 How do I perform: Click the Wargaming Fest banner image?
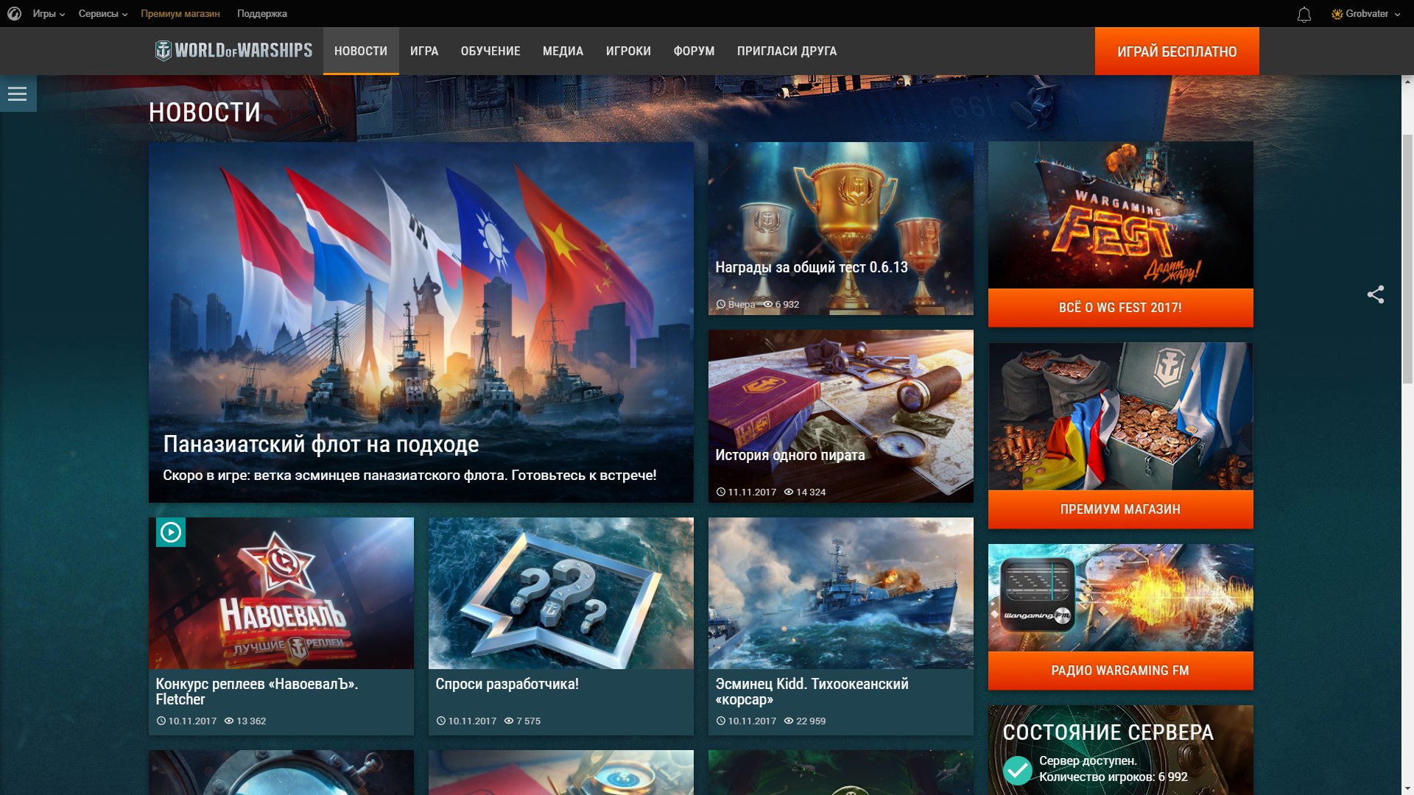pos(1120,215)
